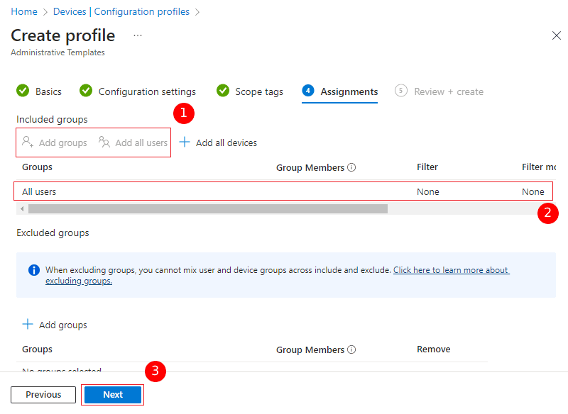Click the Add groups people icon under Included groups
Screen dimensions: 568x414
click(28, 142)
